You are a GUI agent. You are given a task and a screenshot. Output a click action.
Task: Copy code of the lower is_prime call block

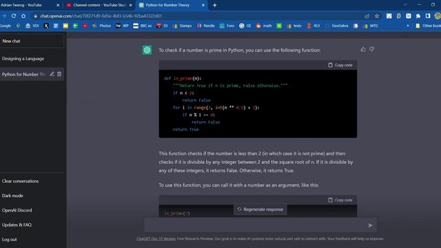(340, 200)
